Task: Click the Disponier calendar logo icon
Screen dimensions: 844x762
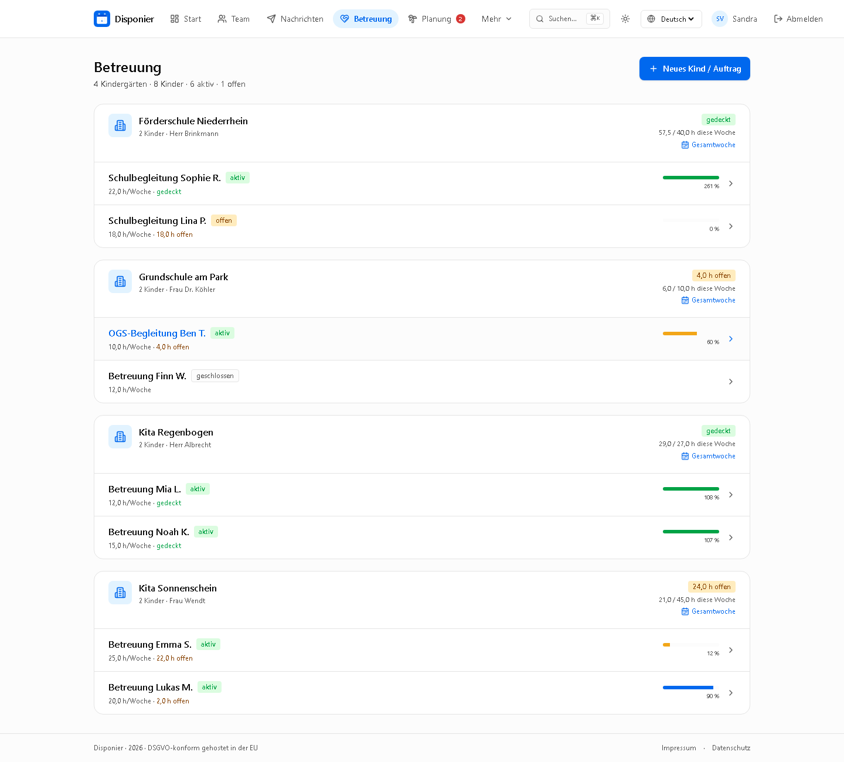Action: point(102,19)
